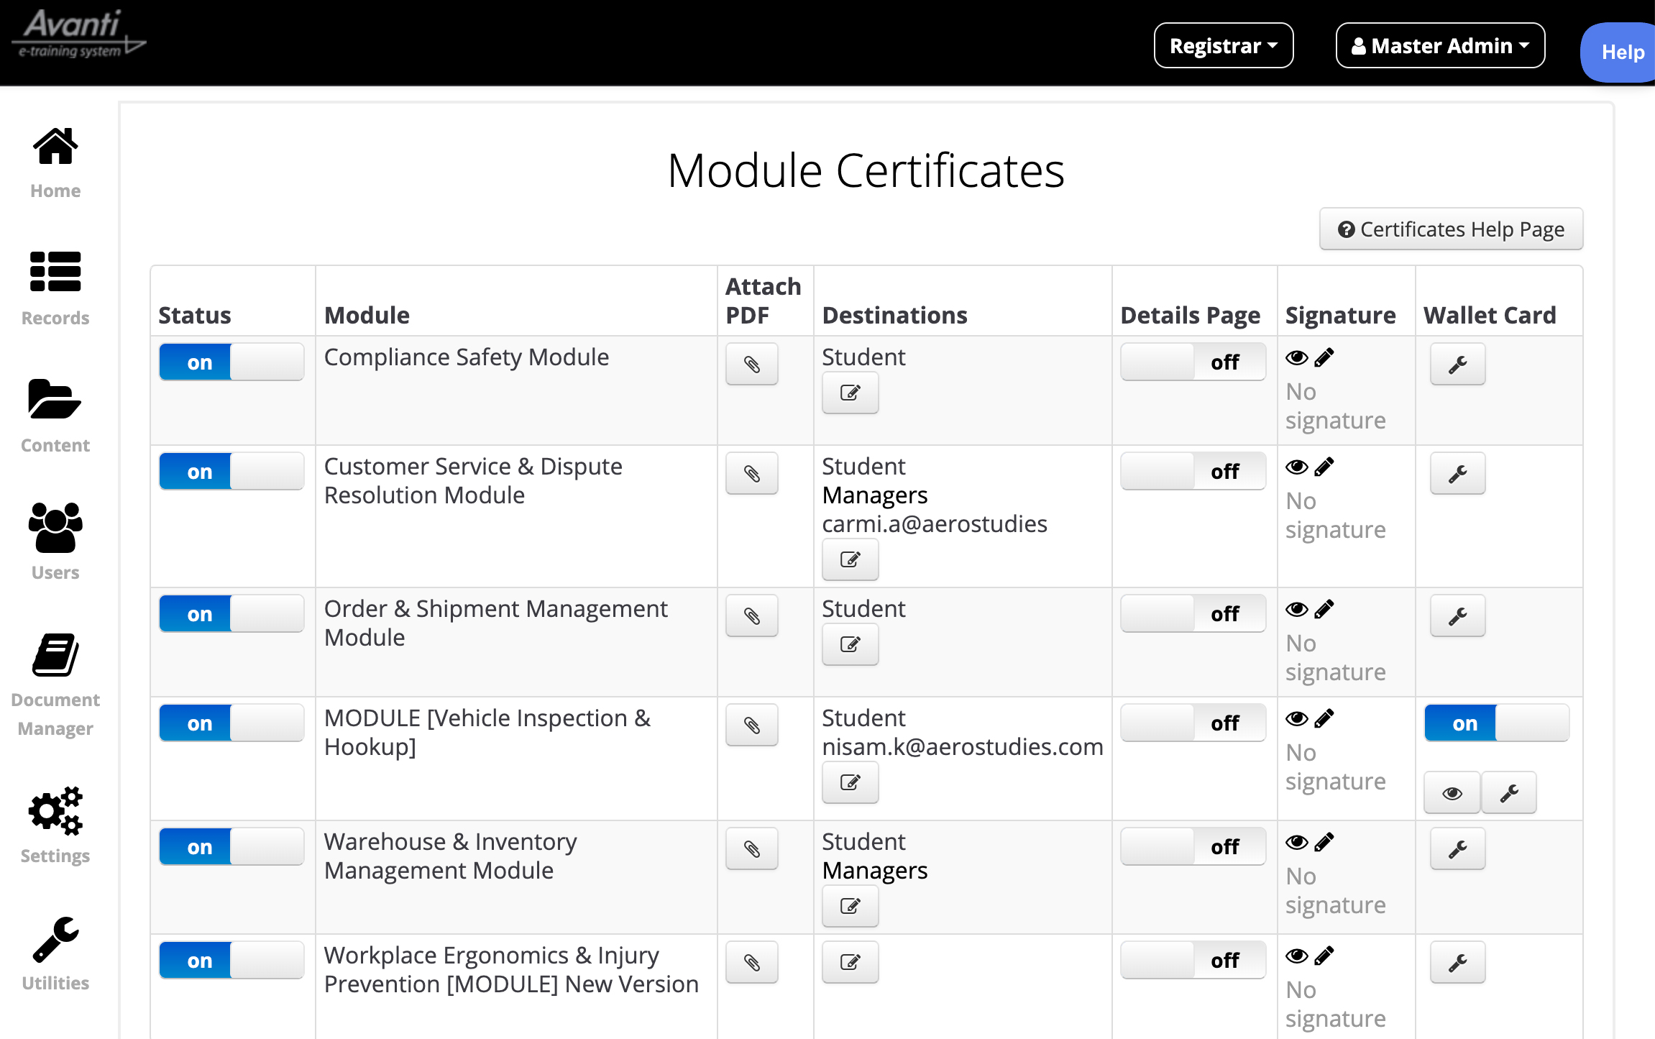Screen dimensions: 1655x1039
Task: Edit destinations for Workplace Ergonomics module
Action: pos(850,962)
